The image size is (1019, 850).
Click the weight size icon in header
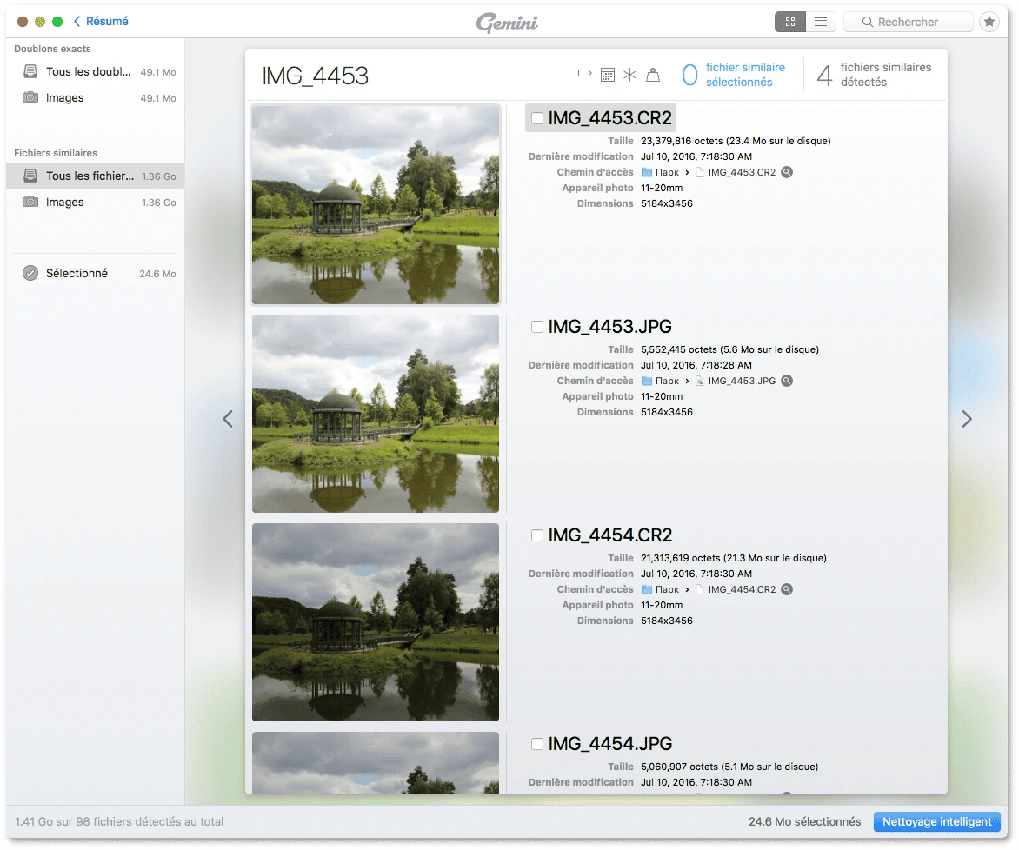click(x=653, y=75)
